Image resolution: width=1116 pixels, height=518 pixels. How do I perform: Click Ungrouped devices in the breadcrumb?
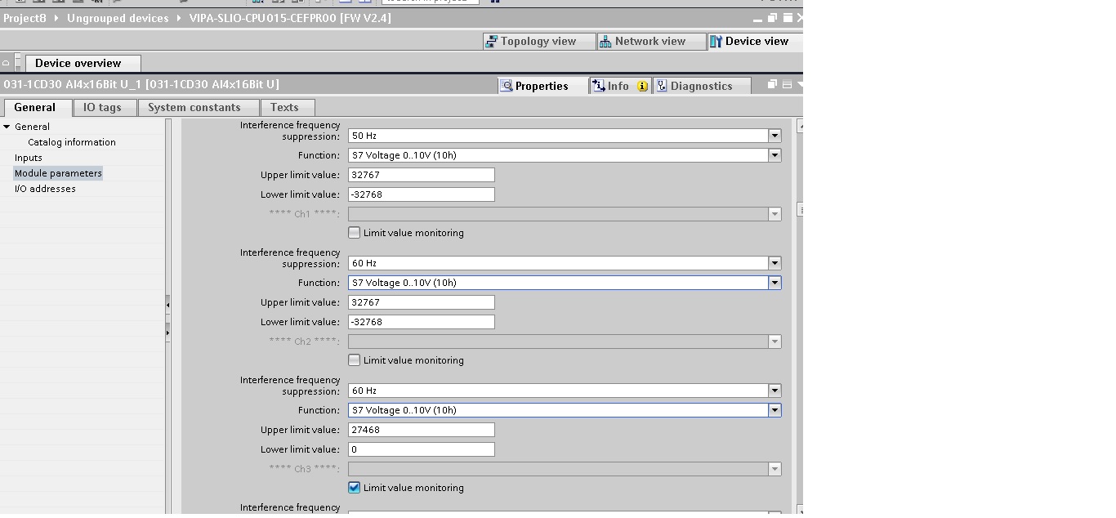118,18
